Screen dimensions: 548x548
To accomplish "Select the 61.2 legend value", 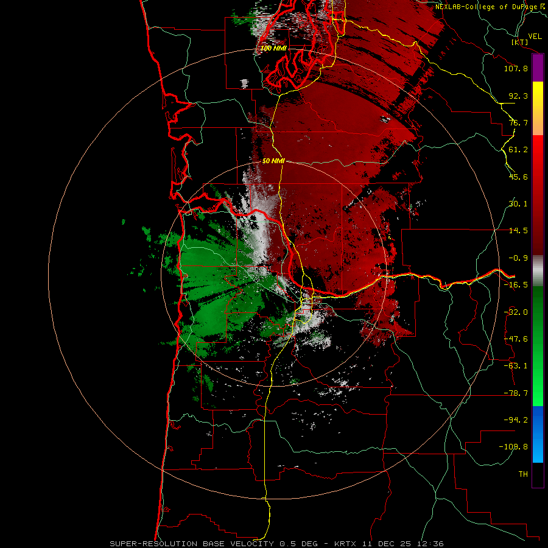I will click(x=518, y=150).
